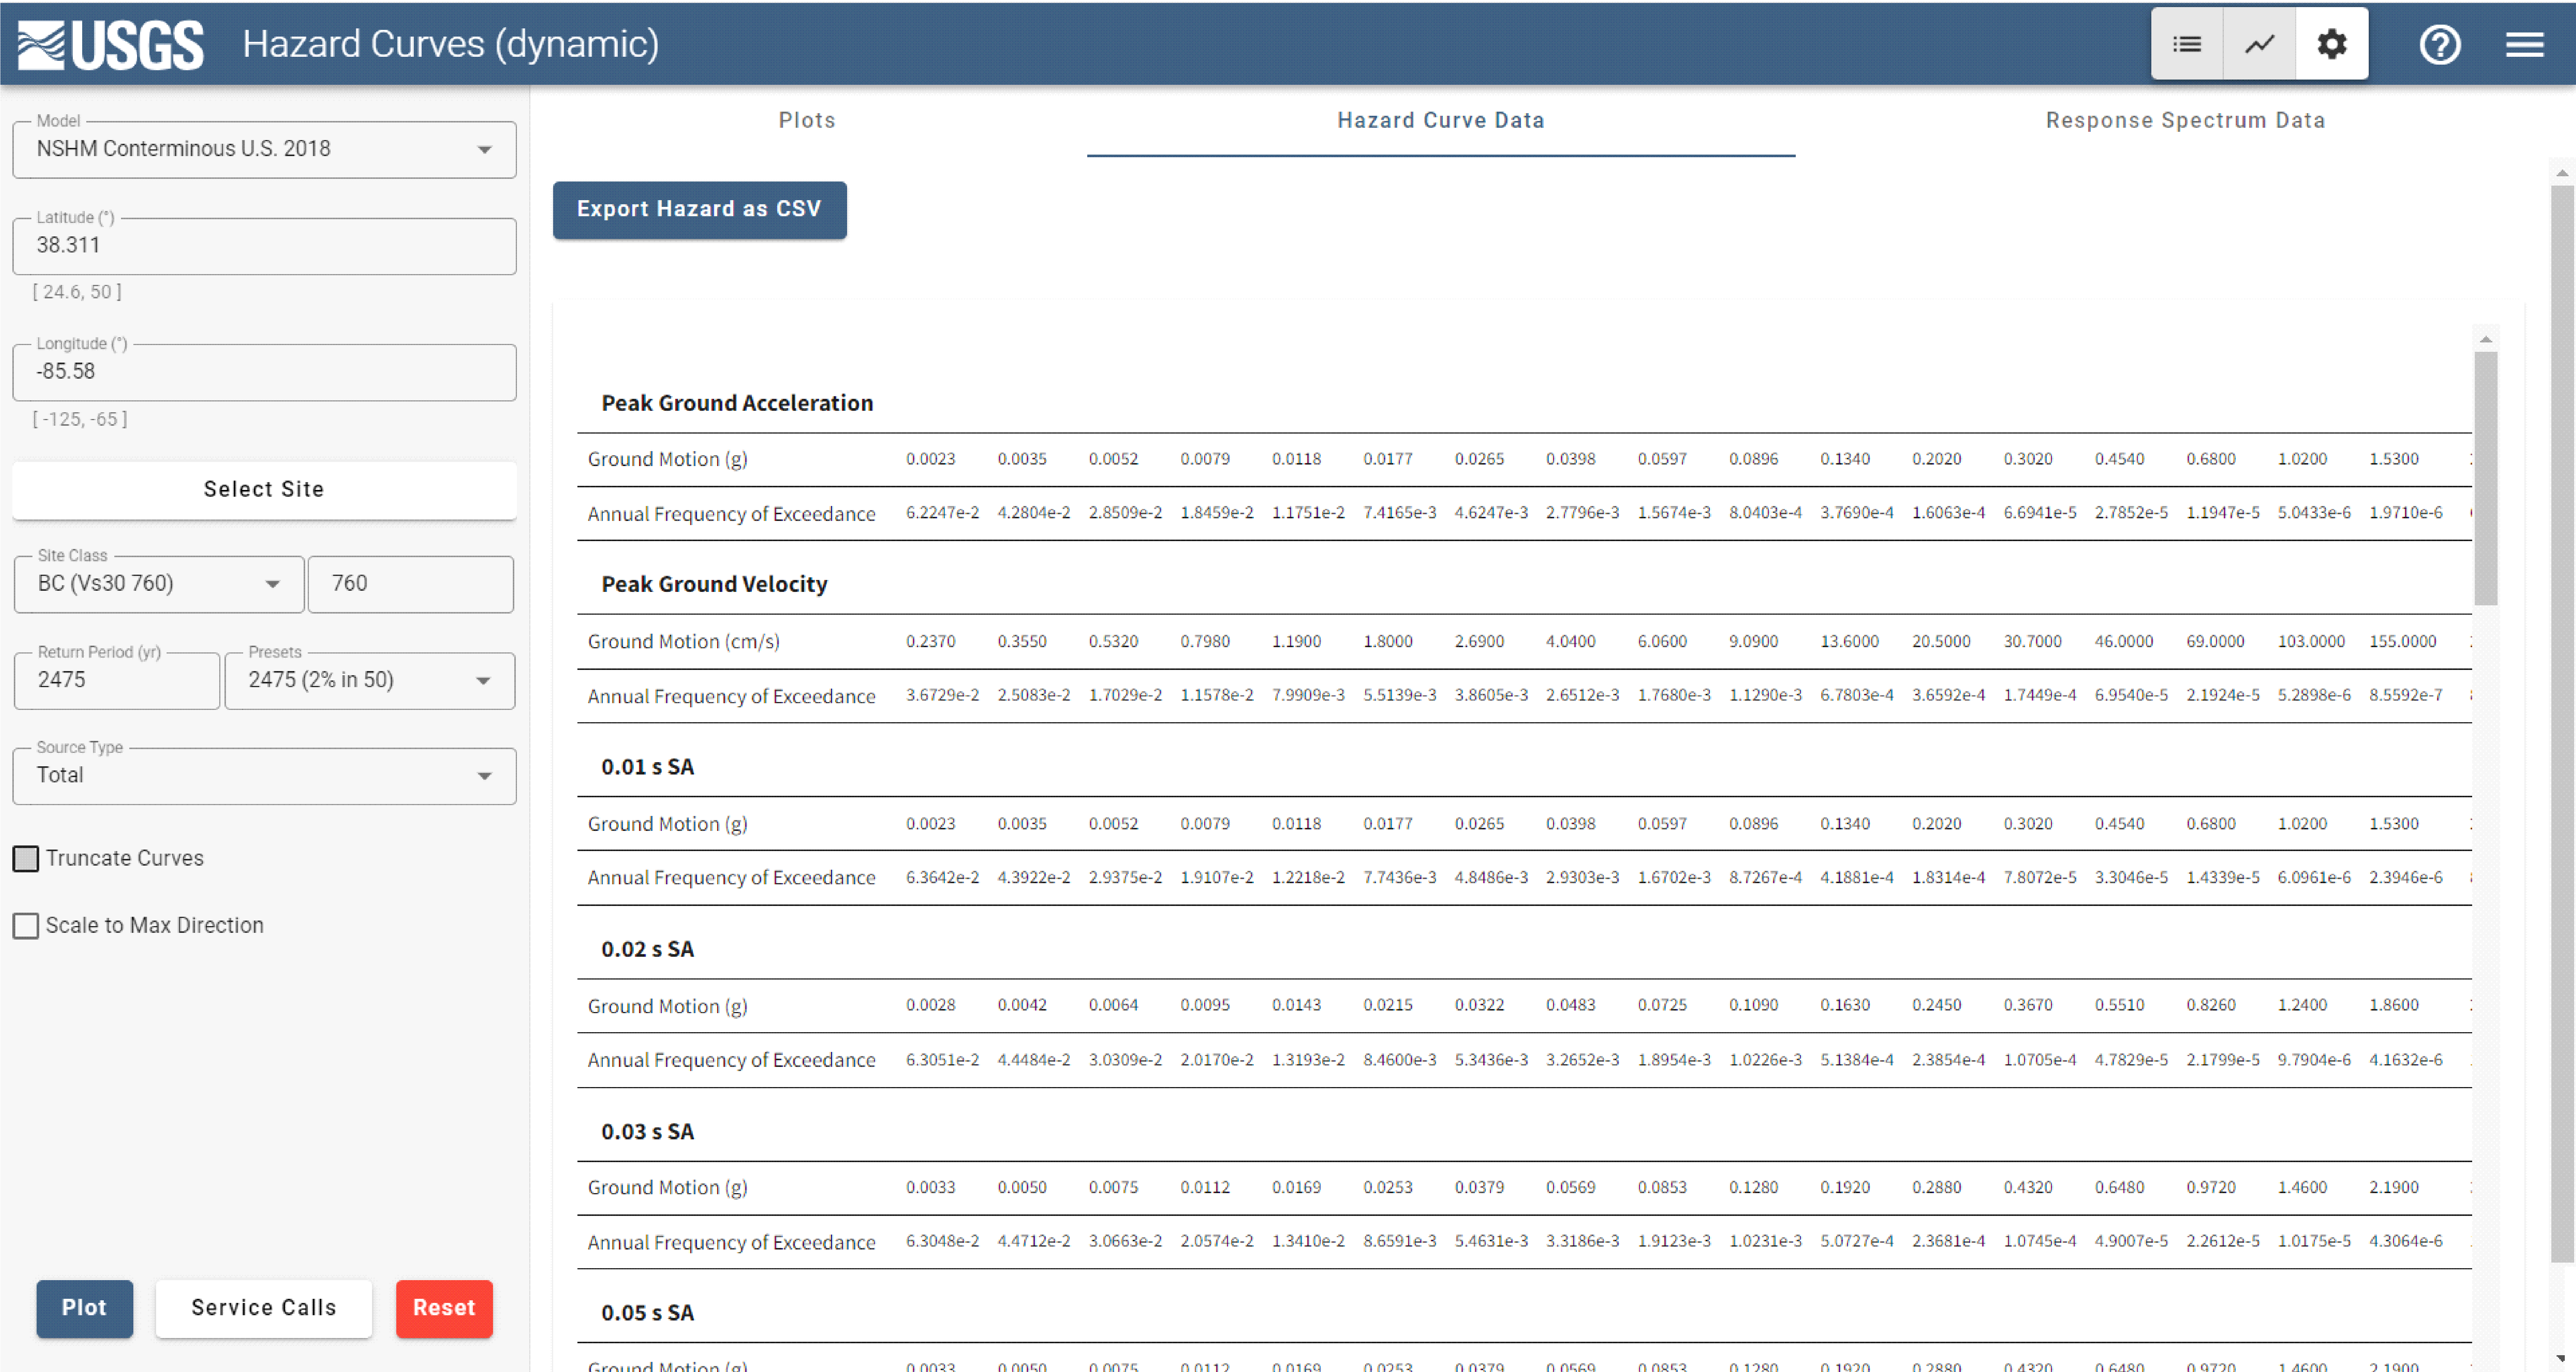Image resolution: width=2576 pixels, height=1372 pixels.
Task: Open the list view toggle icon
Action: 2187,44
